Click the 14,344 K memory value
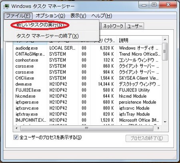Image resolution: width=180 pixels, height=163 pixels. [x=106, y=84]
